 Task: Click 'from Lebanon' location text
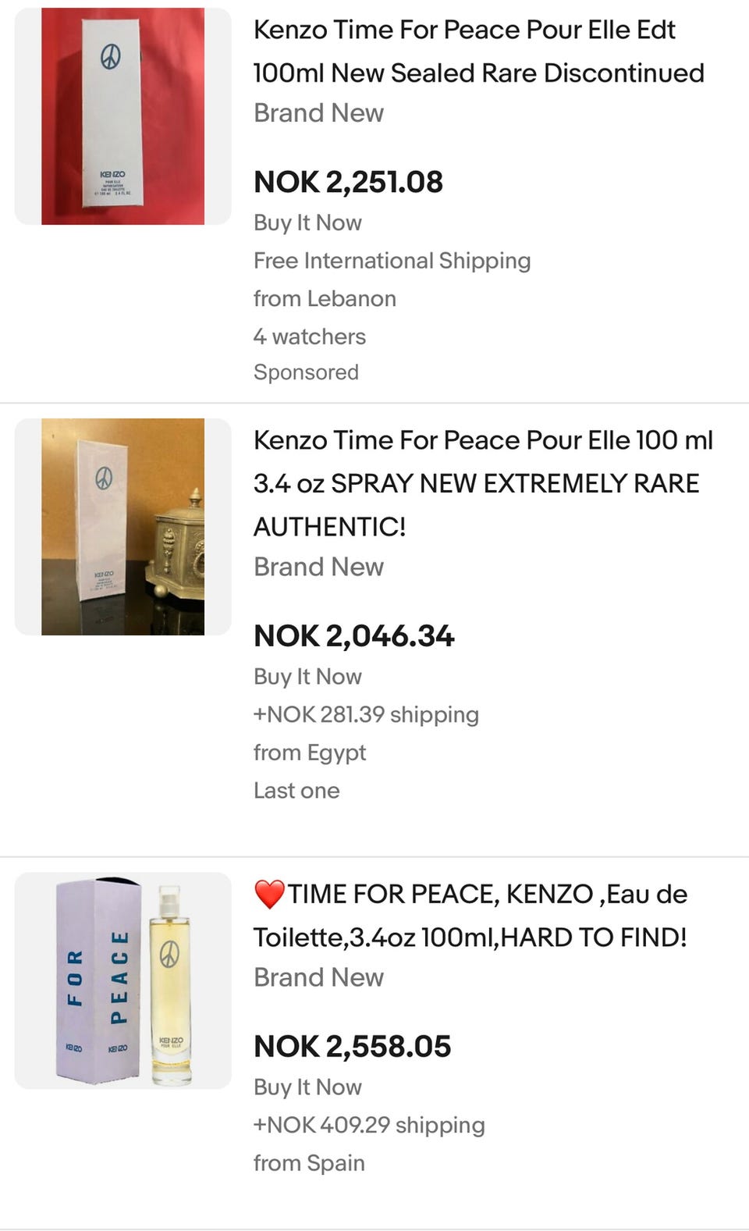click(325, 299)
